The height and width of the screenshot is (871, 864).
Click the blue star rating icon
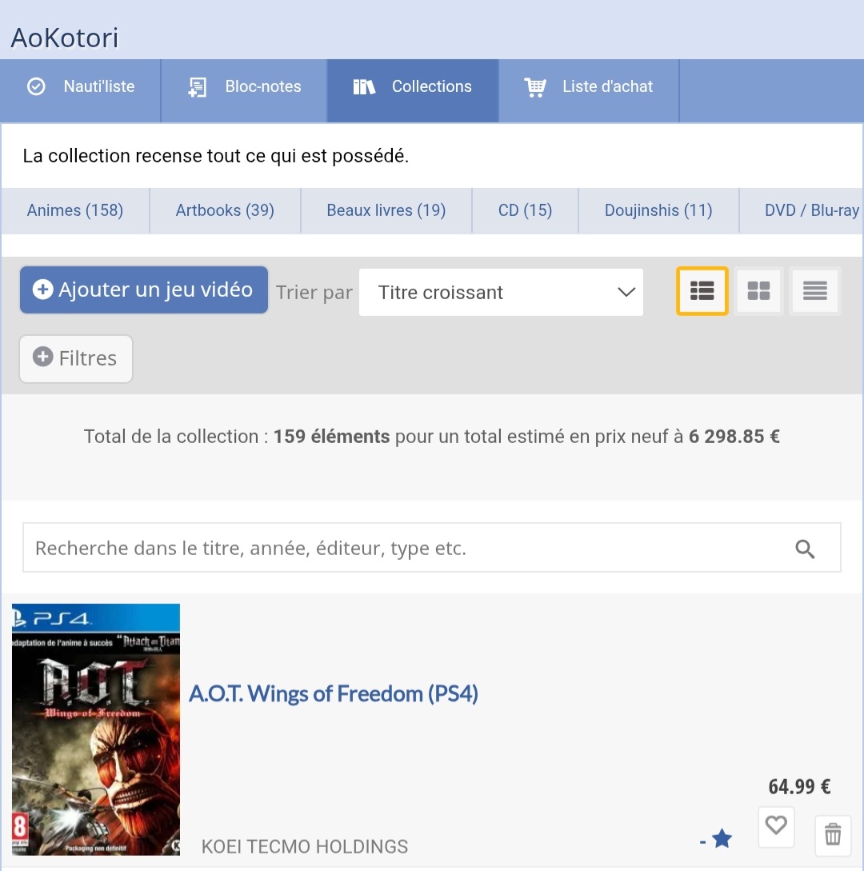tap(722, 839)
